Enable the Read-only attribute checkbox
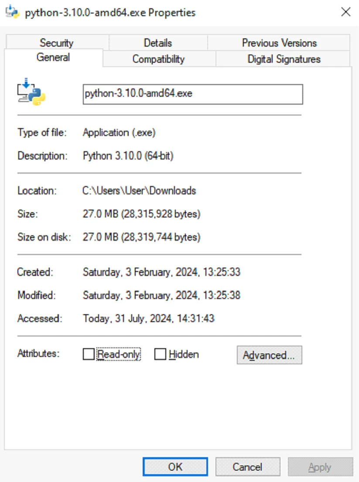The width and height of the screenshot is (359, 482). [89, 355]
